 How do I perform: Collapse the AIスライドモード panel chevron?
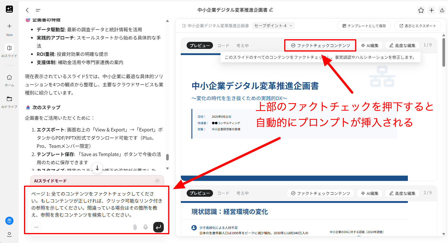coord(158,181)
